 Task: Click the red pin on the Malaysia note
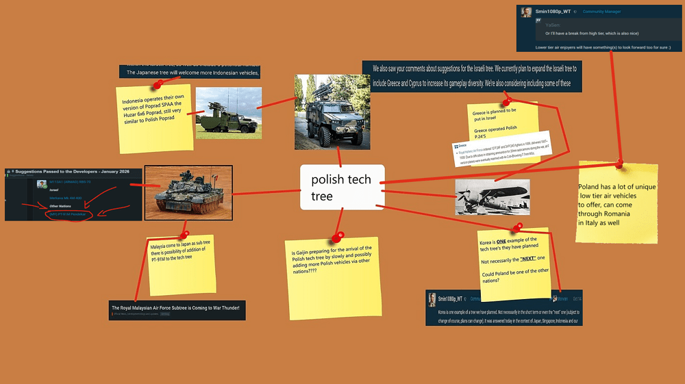[184, 234]
